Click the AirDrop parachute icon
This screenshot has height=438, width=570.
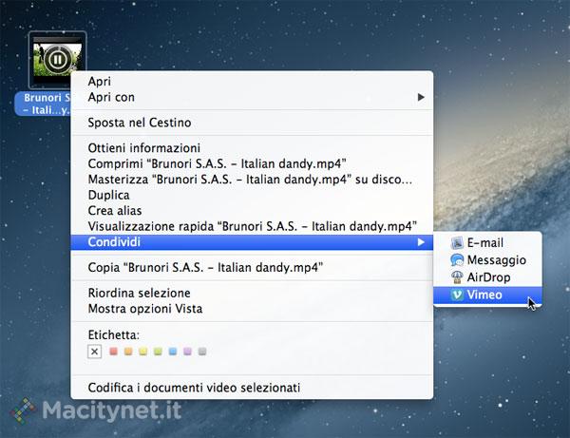457,277
